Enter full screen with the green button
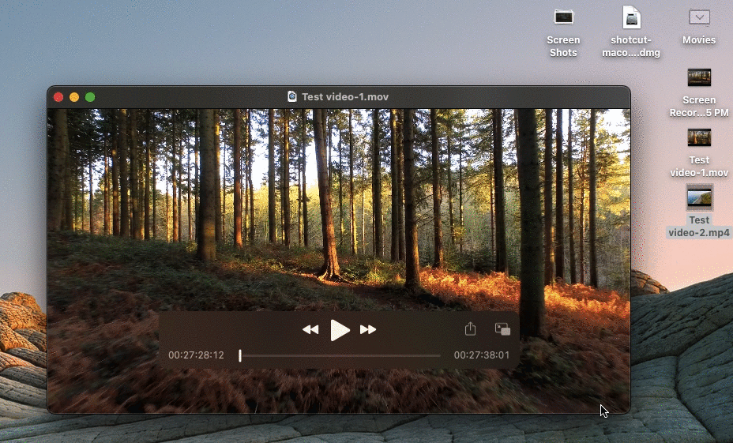Viewport: 733px width, 443px height. 90,97
